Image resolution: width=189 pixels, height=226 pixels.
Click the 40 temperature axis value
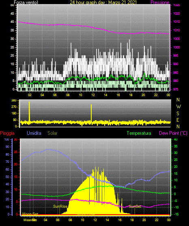pos(176,139)
